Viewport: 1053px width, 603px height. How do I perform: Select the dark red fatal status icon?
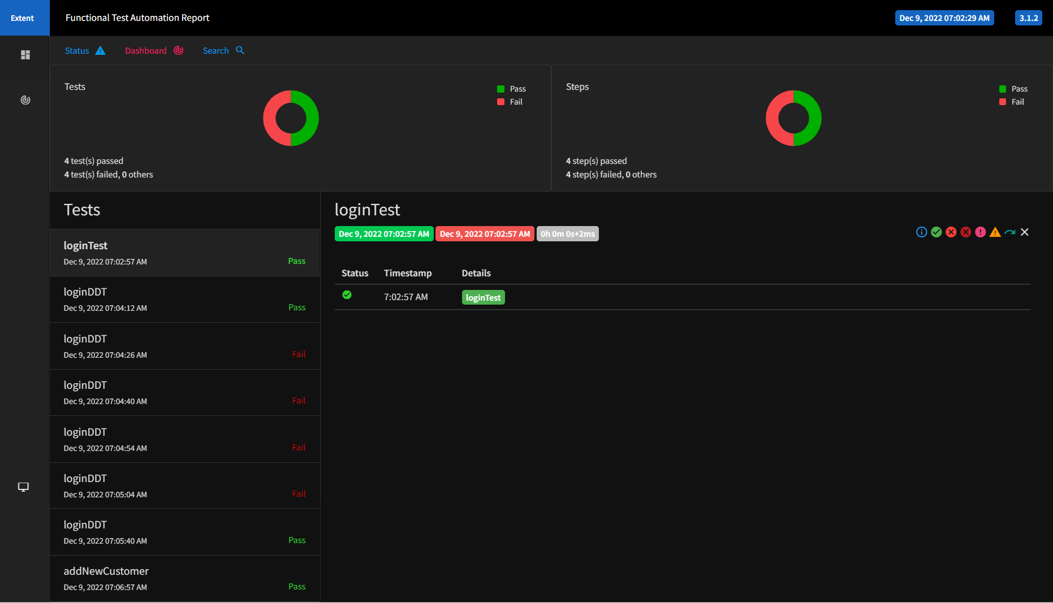966,232
